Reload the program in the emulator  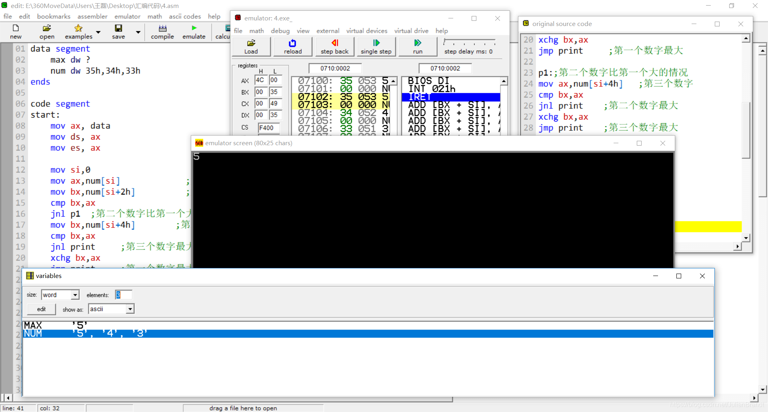point(293,47)
